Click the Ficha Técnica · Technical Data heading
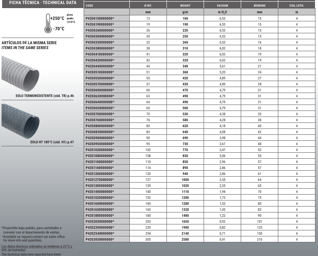This screenshot has width=318, height=256. (40, 3)
